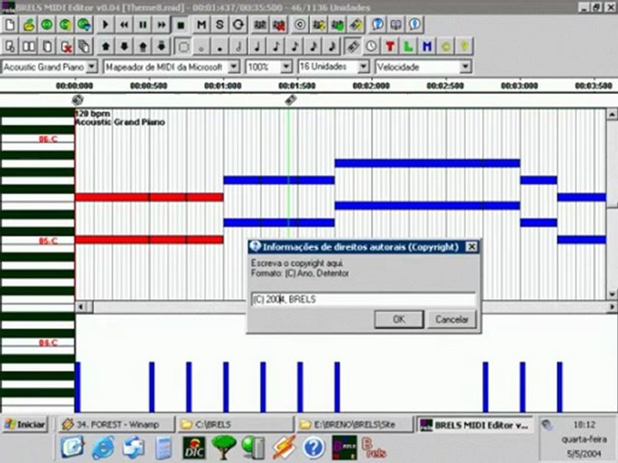Open the 16 Unidades dropdown

coord(363,66)
